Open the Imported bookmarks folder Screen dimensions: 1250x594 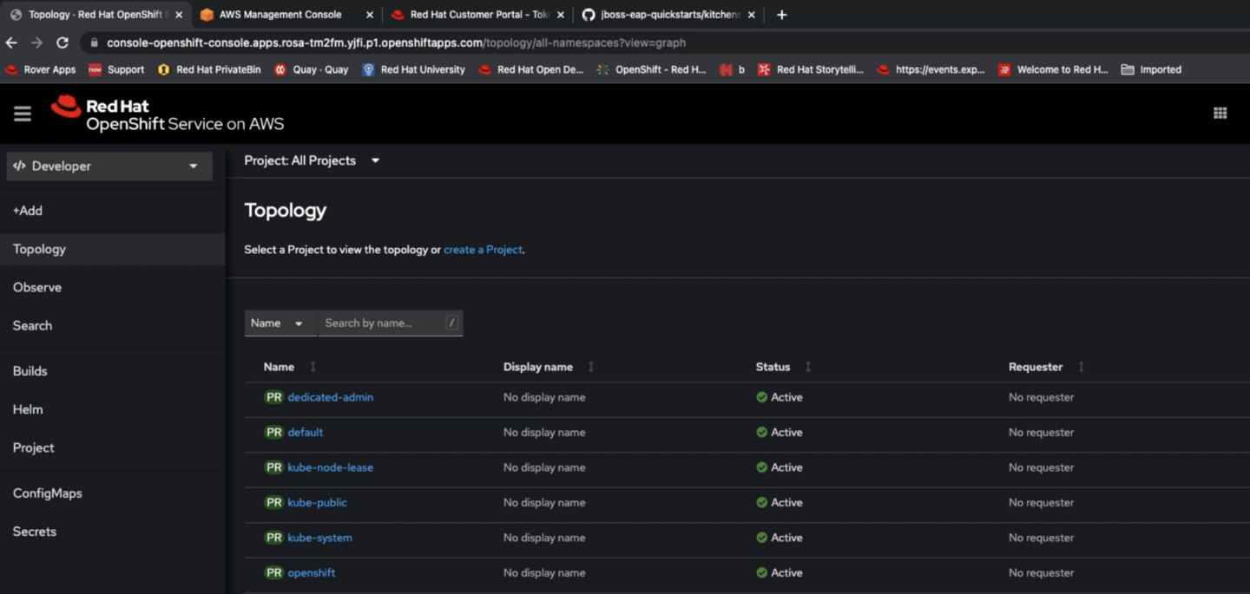1151,69
